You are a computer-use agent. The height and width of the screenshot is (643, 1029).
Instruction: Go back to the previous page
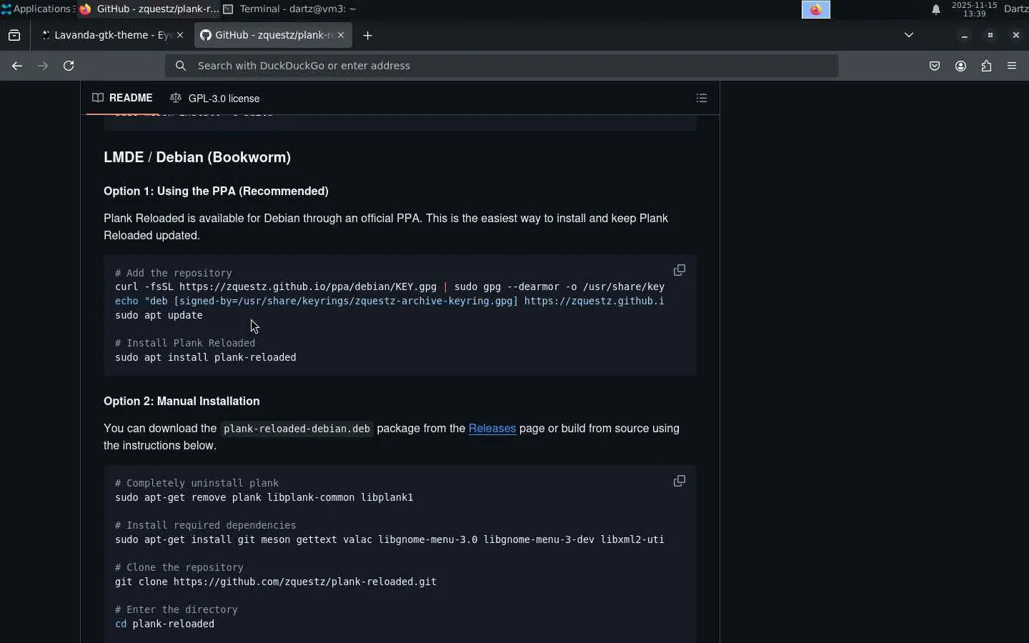(17, 66)
